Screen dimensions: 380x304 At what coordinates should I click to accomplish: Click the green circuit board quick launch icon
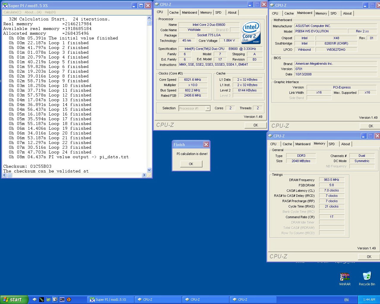click(48, 300)
